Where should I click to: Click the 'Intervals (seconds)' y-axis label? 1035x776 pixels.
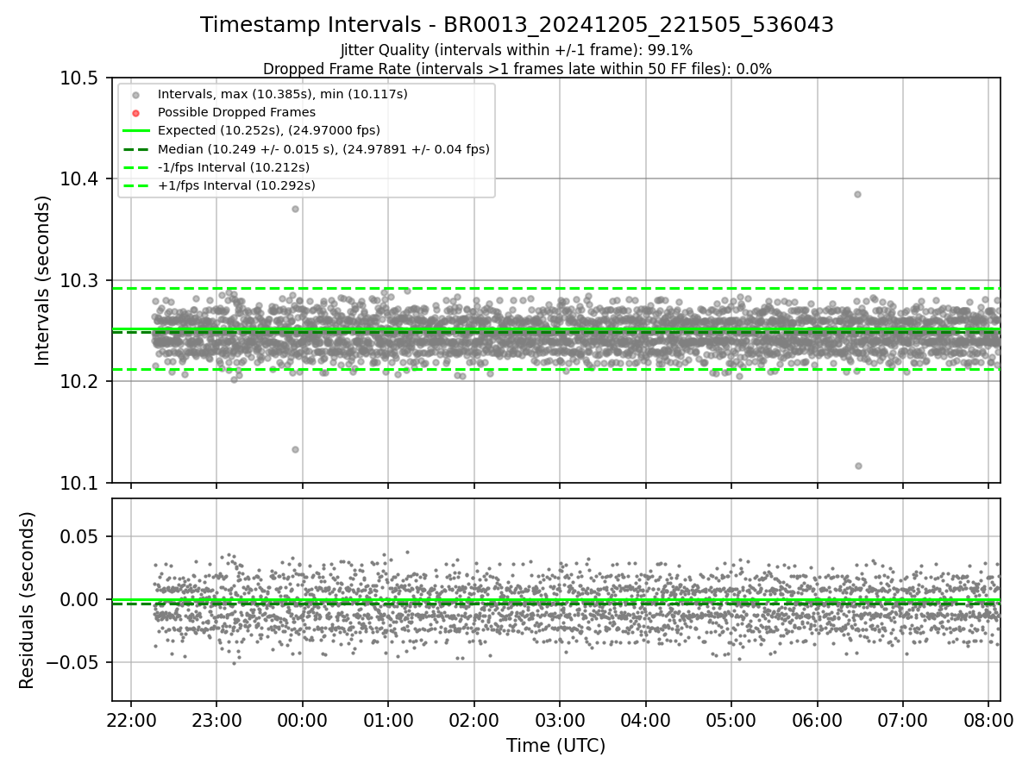click(x=43, y=280)
